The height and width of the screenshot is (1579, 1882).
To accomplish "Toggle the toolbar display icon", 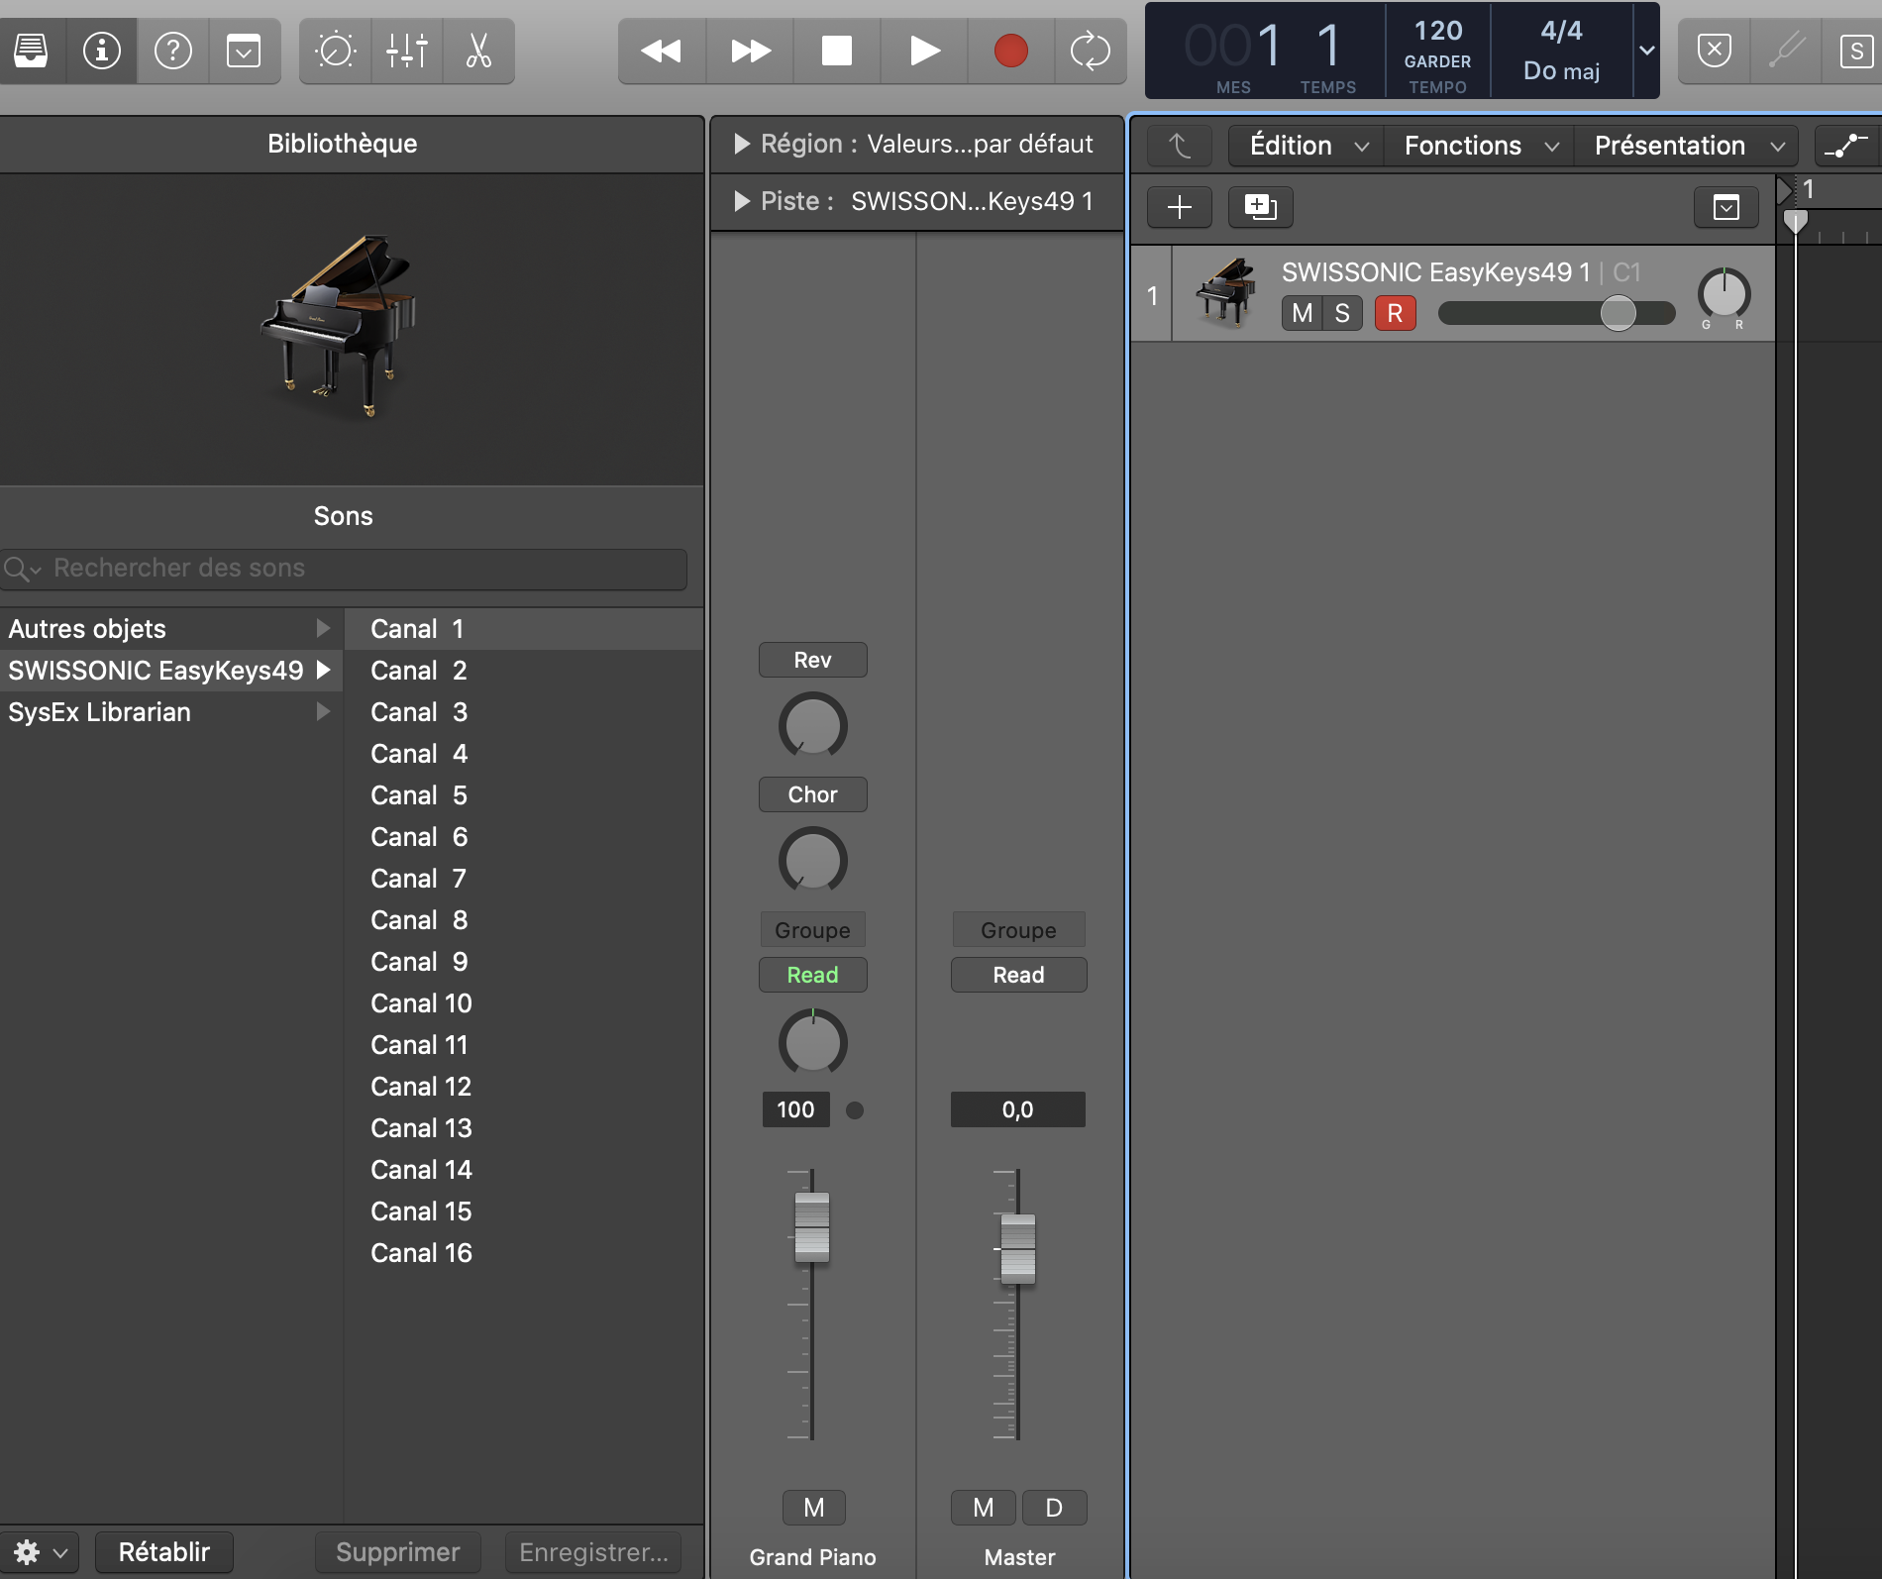I will (x=244, y=51).
